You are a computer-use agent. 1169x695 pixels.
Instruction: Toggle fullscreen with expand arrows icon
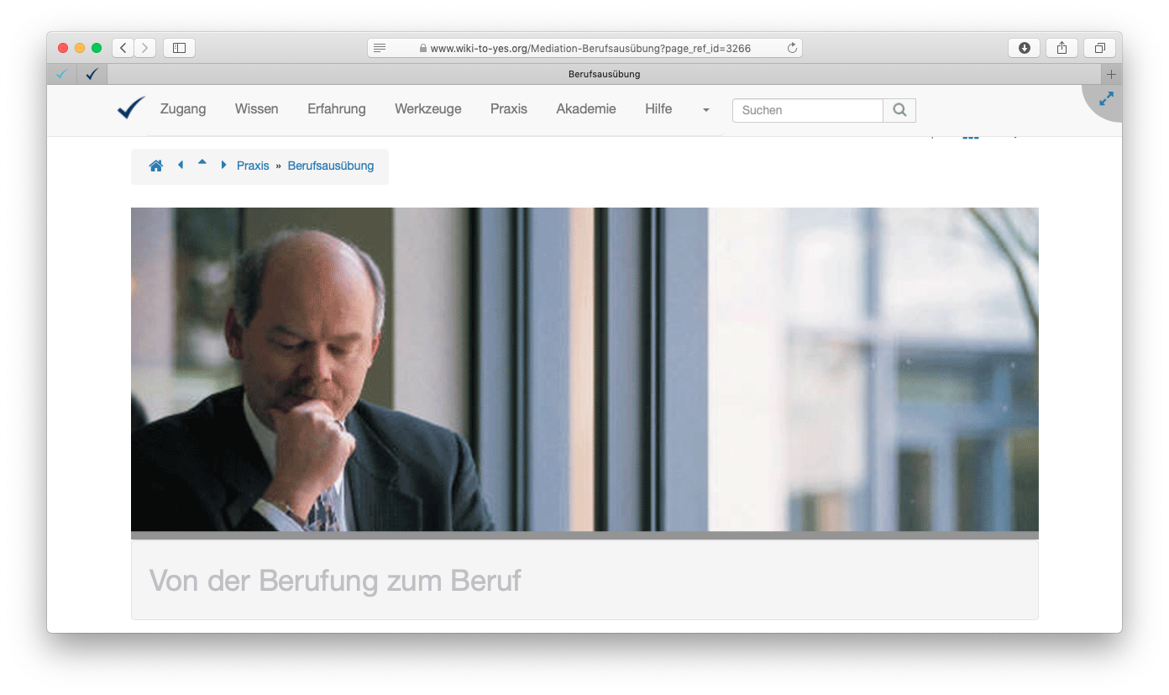(1106, 99)
